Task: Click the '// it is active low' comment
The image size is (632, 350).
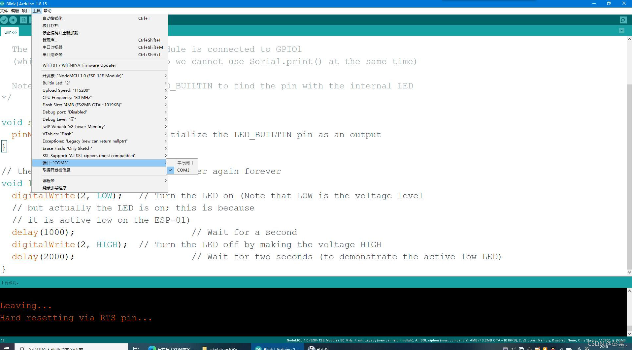Action: (101, 220)
